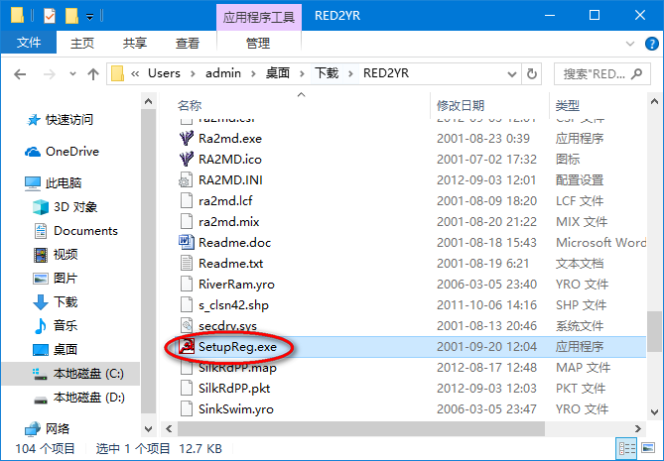Click the Up one level arrow
The image size is (664, 461).
click(x=91, y=73)
